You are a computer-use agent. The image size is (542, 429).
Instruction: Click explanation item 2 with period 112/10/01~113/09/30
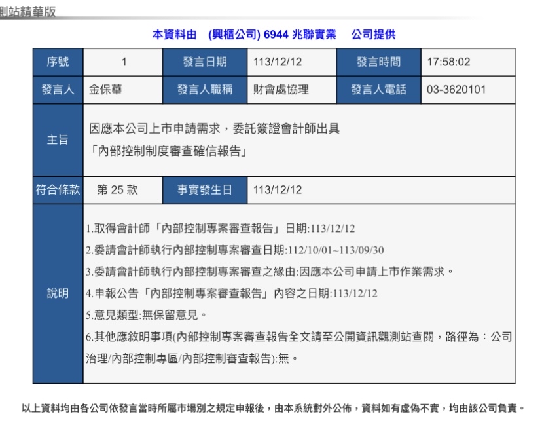[x=235, y=250]
